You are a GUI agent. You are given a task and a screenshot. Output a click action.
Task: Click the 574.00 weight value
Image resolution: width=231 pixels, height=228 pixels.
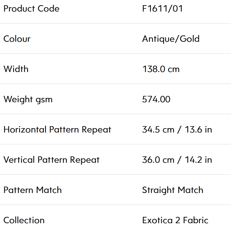point(156,99)
